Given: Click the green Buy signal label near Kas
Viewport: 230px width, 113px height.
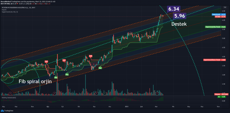Looking at the screenshot, I should click(100, 68).
